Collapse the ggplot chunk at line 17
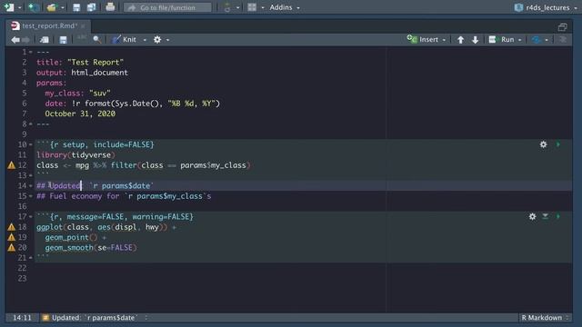 [31, 216]
